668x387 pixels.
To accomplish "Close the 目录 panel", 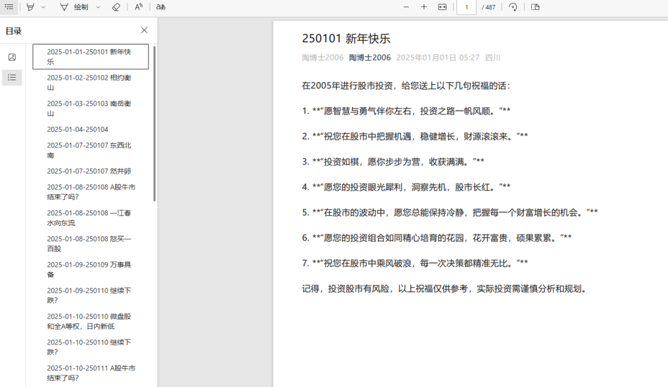I will point(144,30).
